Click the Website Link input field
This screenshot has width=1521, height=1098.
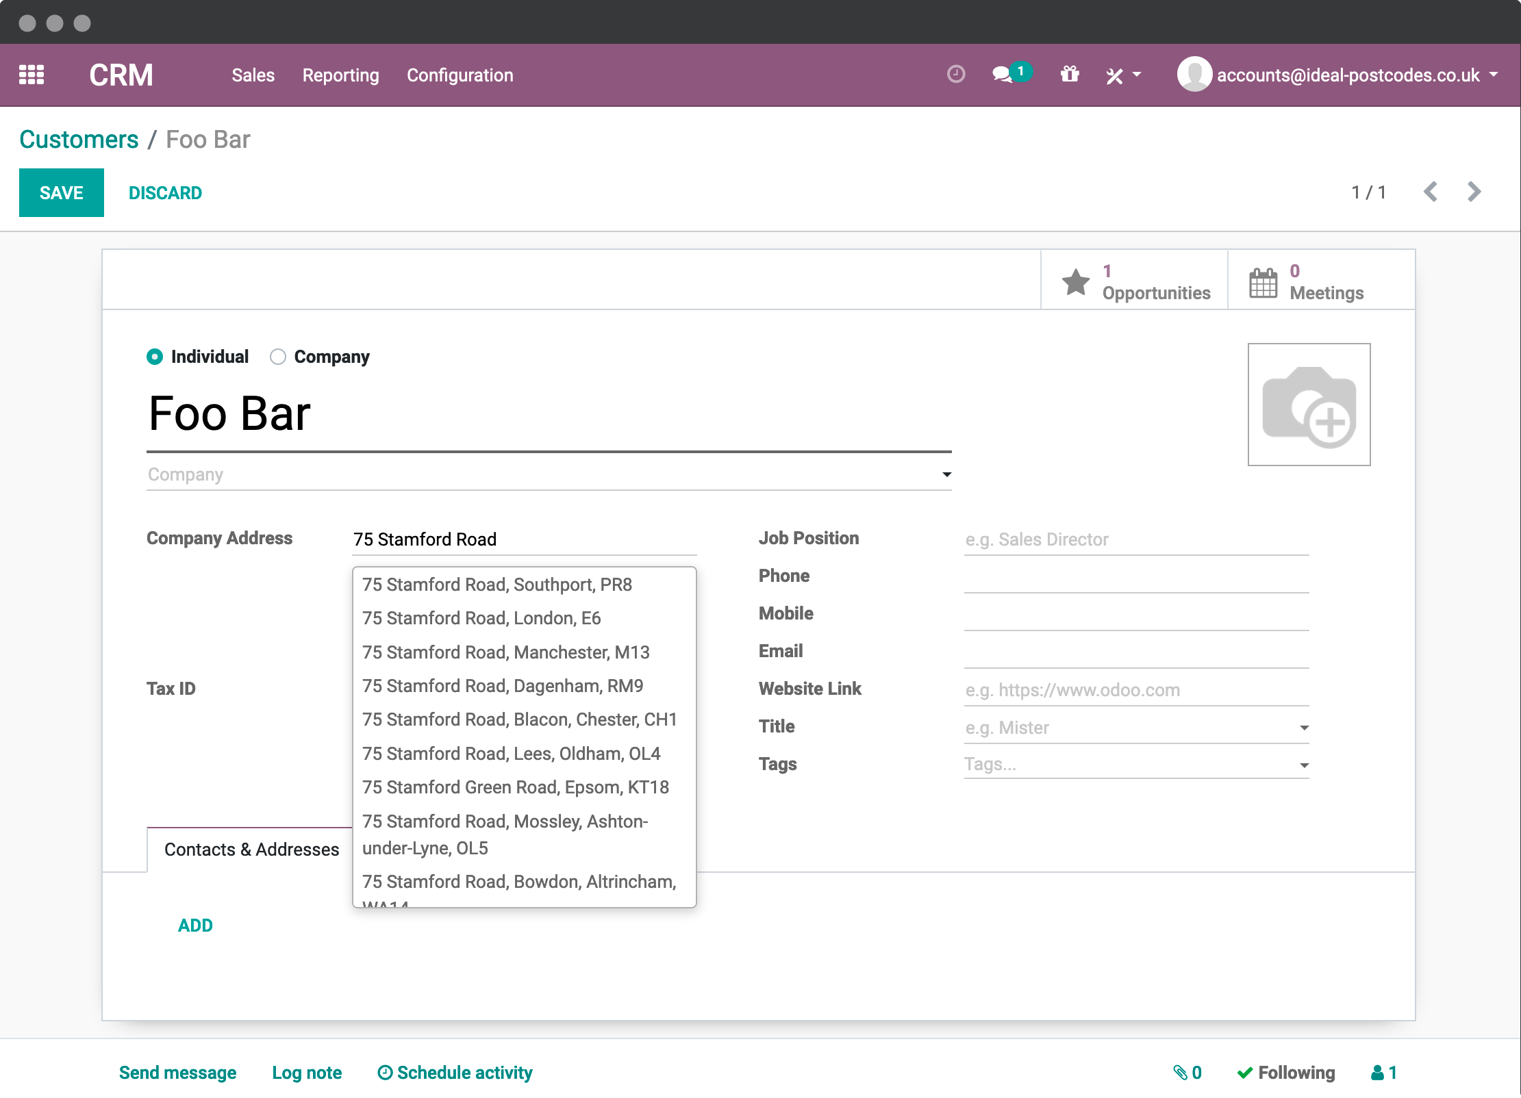1136,690
